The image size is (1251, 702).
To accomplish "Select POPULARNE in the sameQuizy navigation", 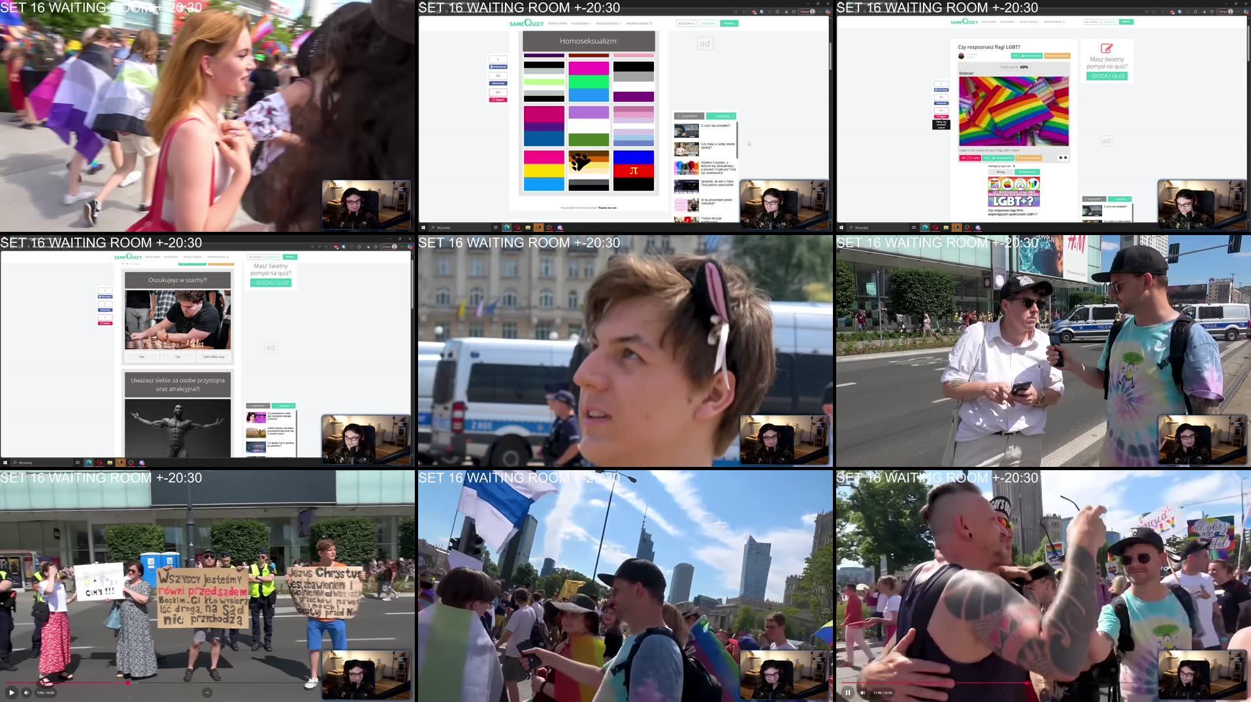I will click(557, 24).
